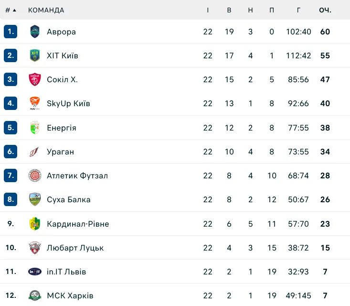The height and width of the screenshot is (306, 350).
Task: Sort by the Г goals column header
Action: [298, 10]
